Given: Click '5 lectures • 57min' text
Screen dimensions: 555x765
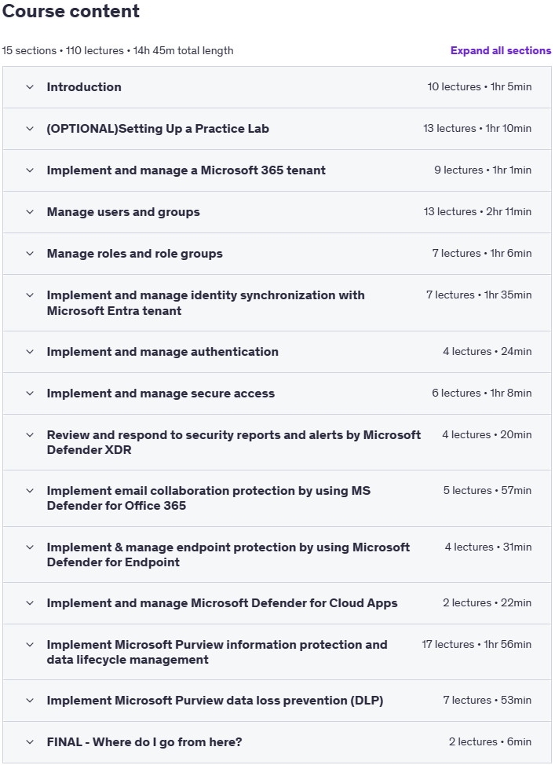Looking at the screenshot, I should pos(487,490).
